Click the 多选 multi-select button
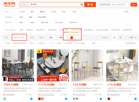Screen dimensions: 139x102 coord(126,12)
